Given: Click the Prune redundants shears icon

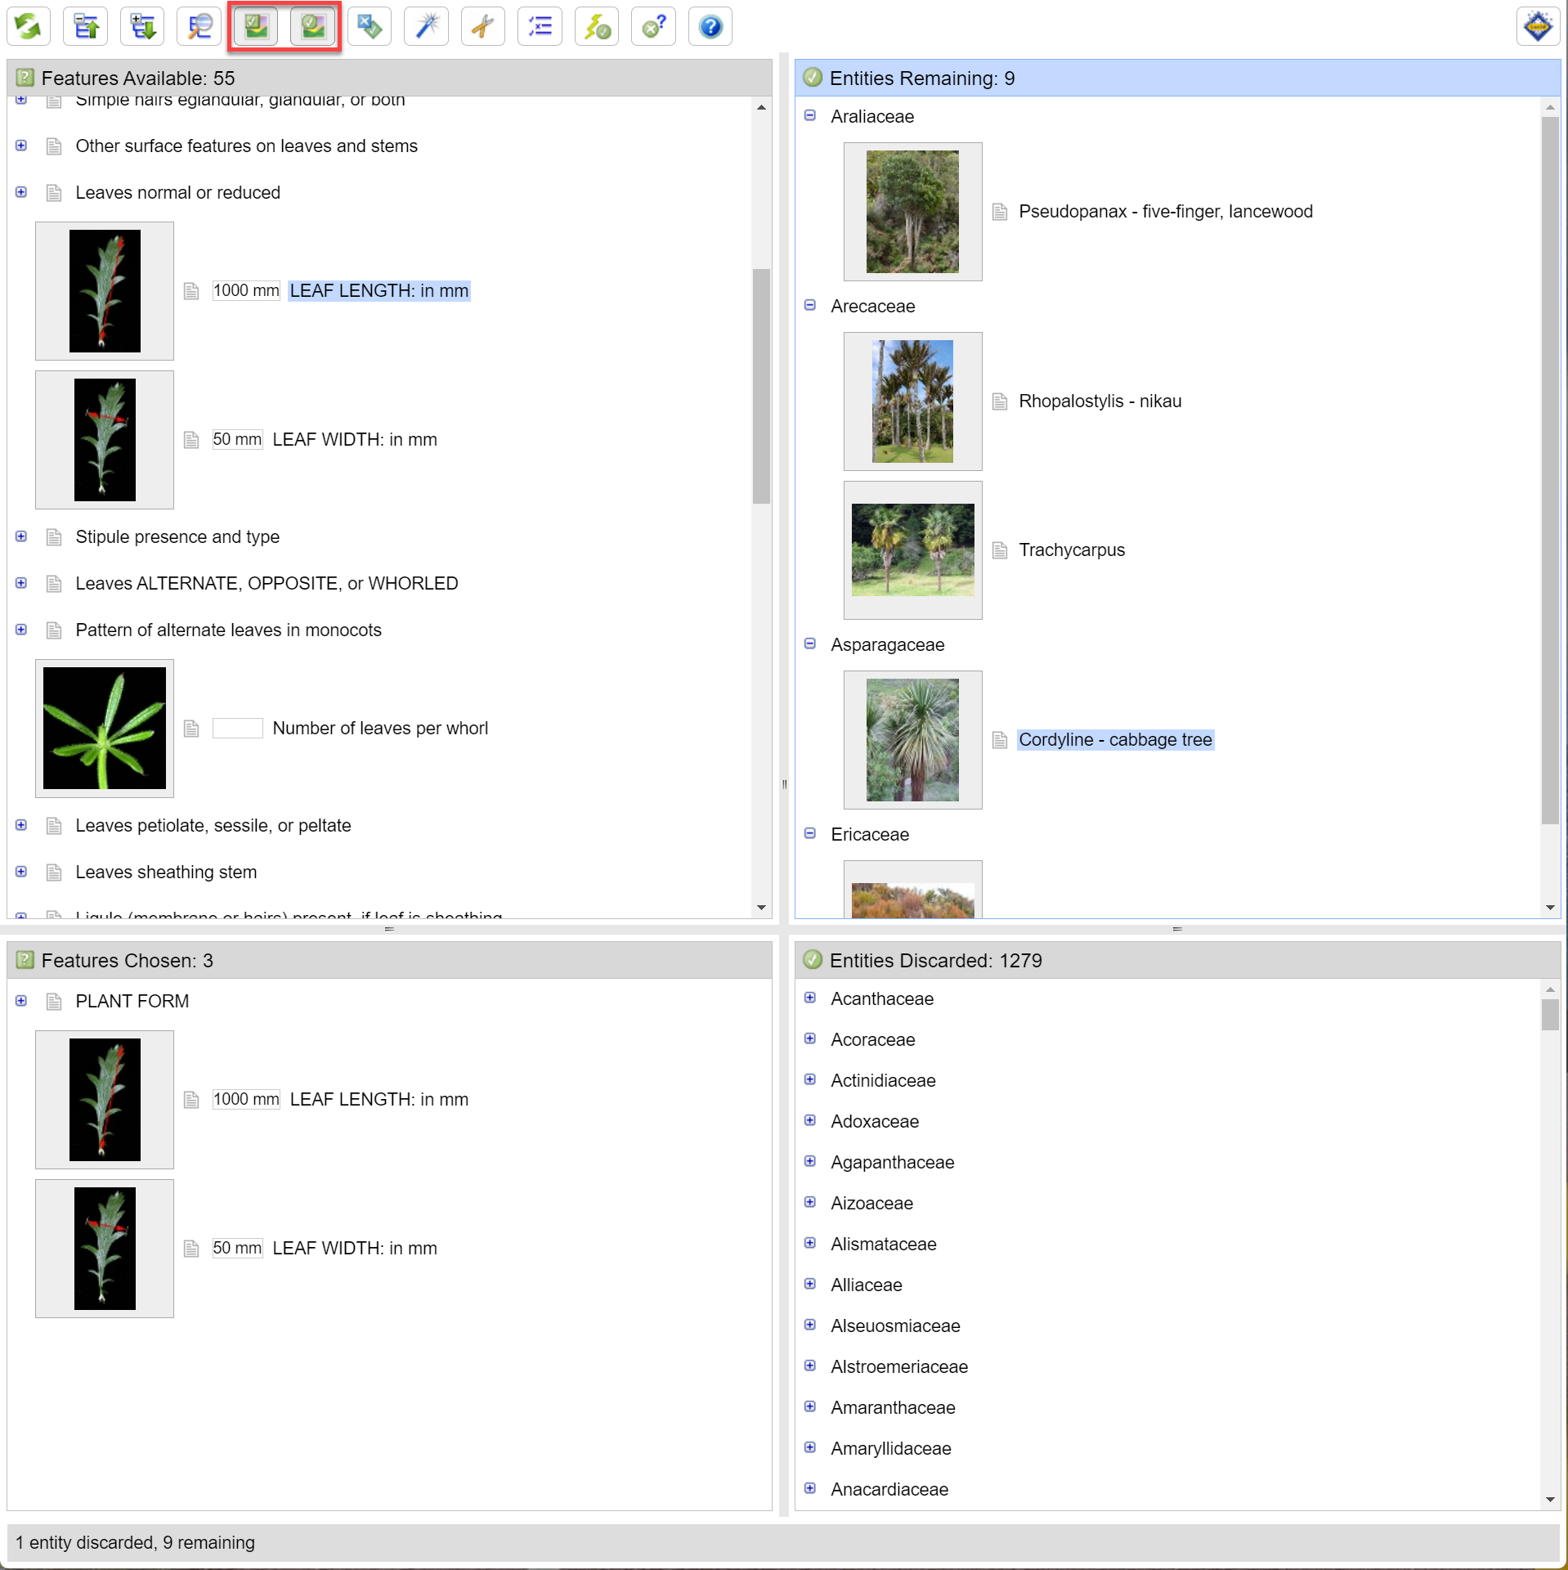Looking at the screenshot, I should point(483,27).
